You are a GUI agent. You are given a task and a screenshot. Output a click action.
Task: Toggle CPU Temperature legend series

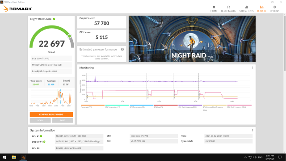click(x=117, y=106)
